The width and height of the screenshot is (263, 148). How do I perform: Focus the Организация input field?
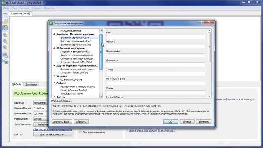point(156,55)
